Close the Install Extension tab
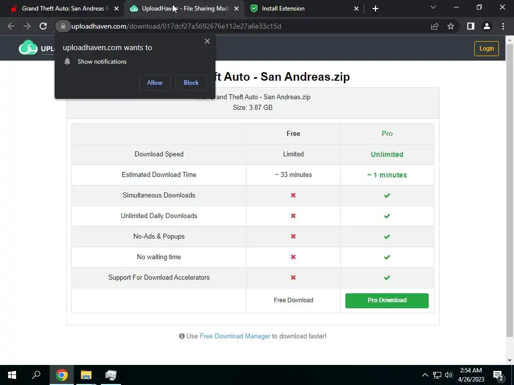 (x=356, y=9)
